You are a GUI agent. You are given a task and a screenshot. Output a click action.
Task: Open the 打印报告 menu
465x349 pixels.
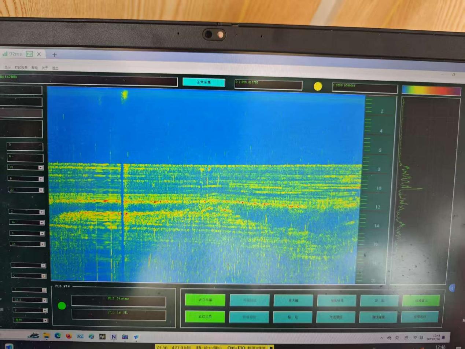tap(21, 68)
